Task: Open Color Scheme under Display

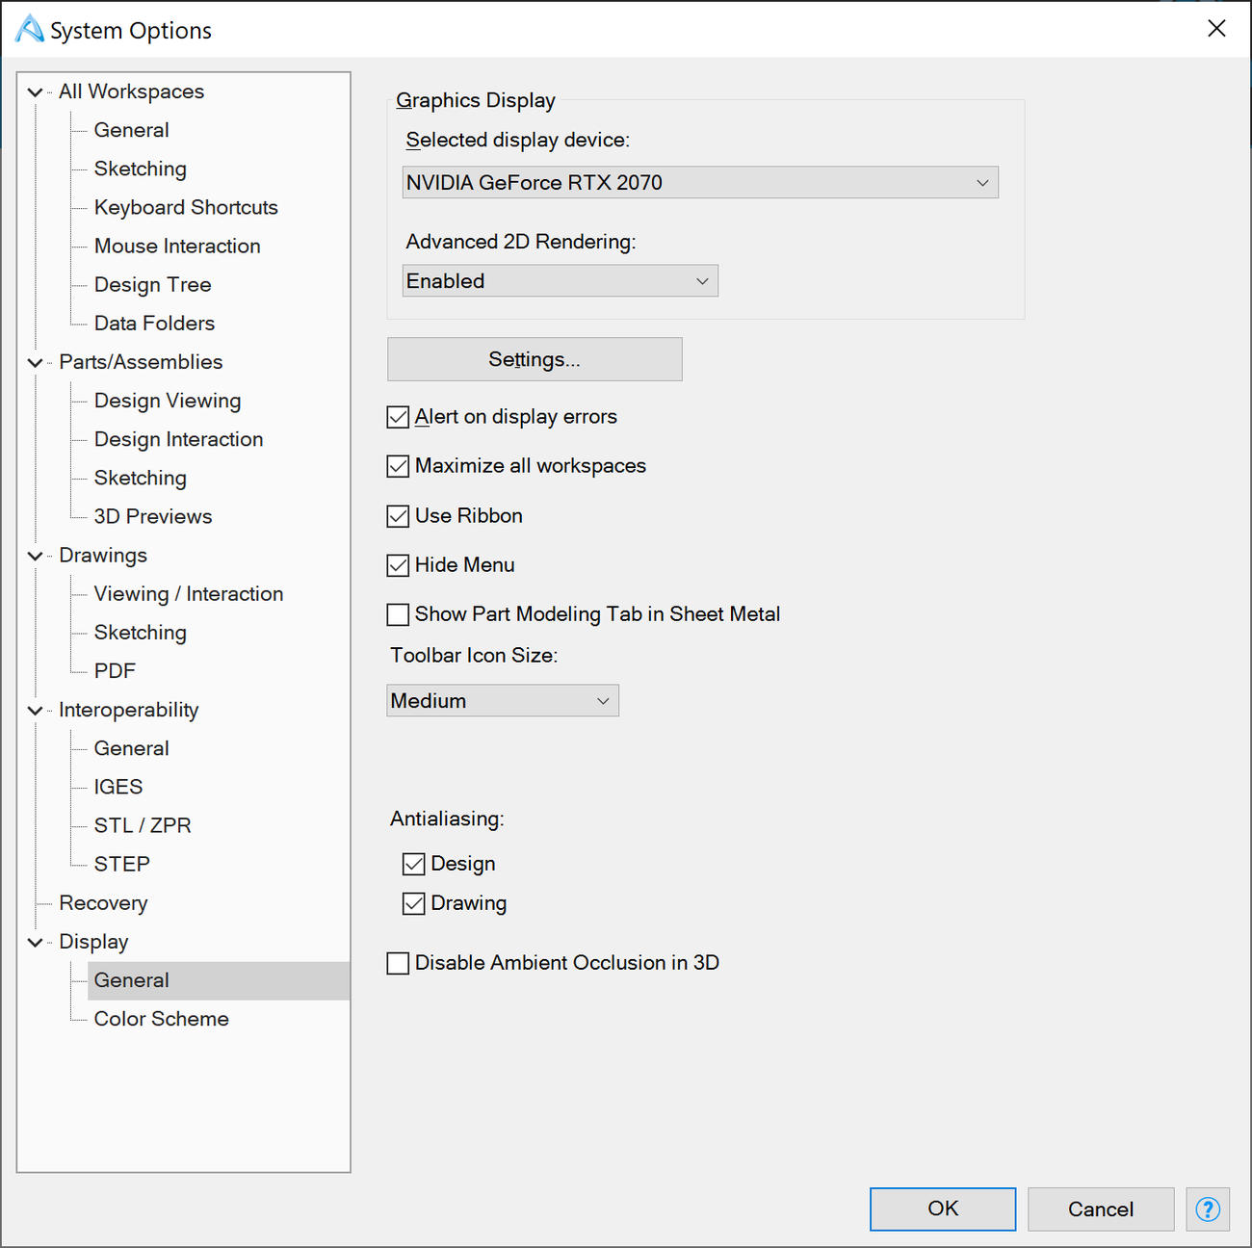Action: click(162, 1019)
